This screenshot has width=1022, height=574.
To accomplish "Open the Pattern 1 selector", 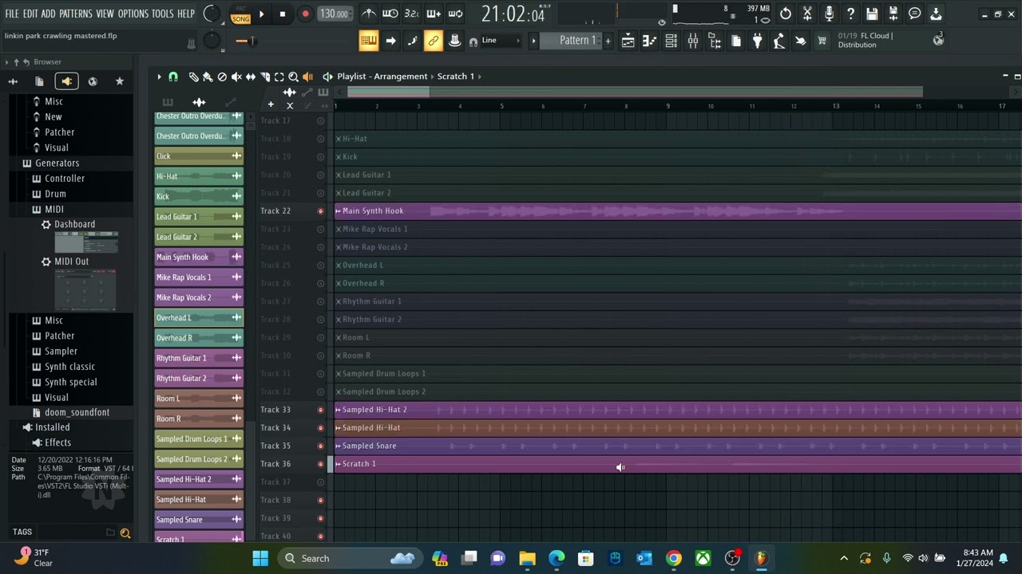I will (x=571, y=41).
